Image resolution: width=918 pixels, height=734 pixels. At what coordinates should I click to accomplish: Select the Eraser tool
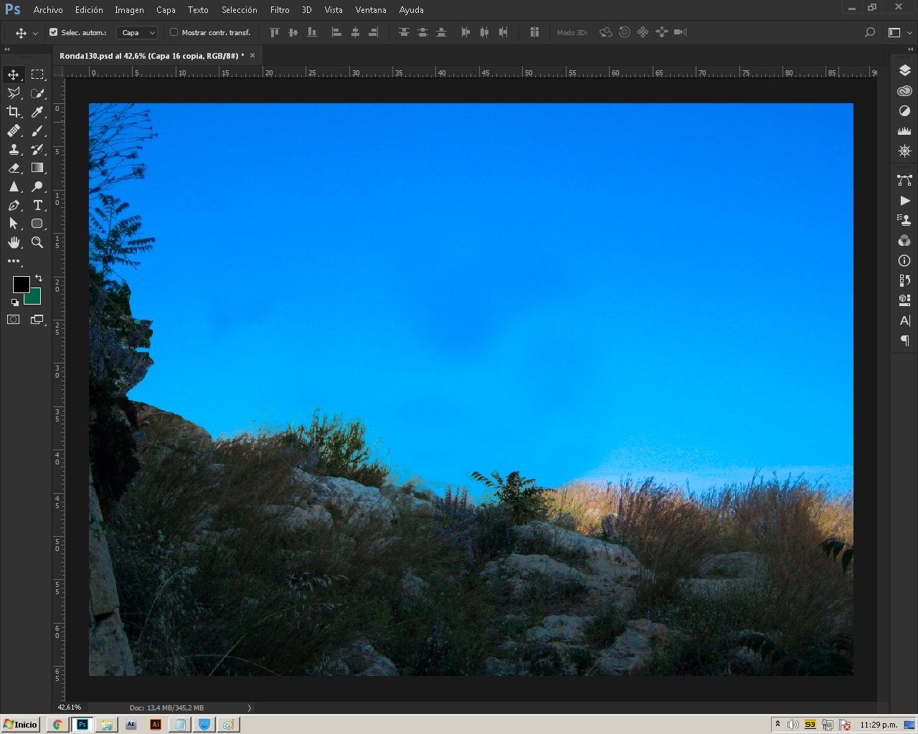point(14,168)
